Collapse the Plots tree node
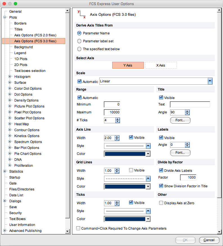This screenshot has width=223, height=246. click(x=5, y=17)
